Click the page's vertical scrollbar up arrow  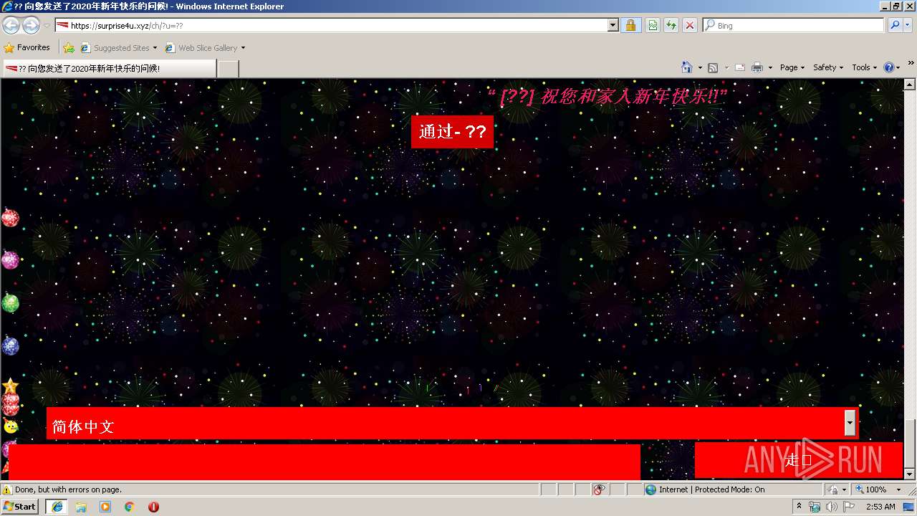(910, 85)
